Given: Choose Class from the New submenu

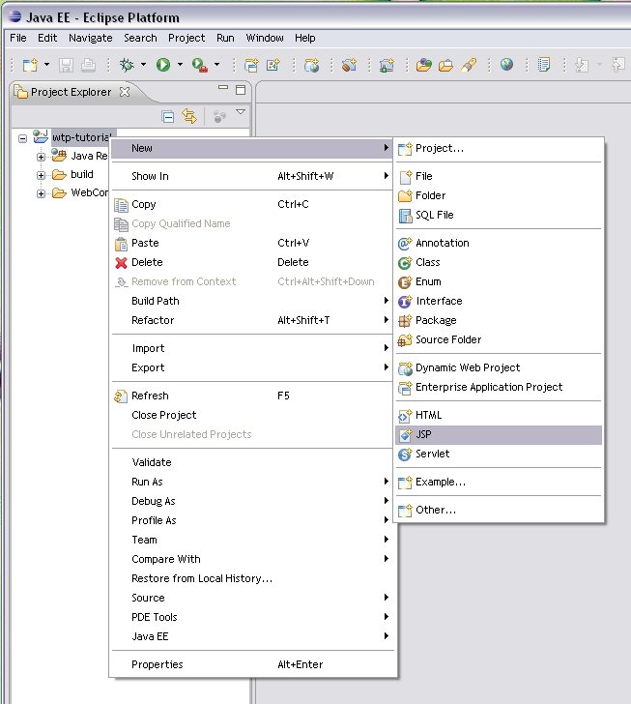Looking at the screenshot, I should (499, 262).
